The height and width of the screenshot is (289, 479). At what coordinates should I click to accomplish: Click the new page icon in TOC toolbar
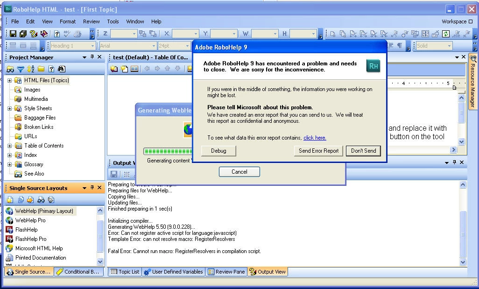(x=124, y=69)
